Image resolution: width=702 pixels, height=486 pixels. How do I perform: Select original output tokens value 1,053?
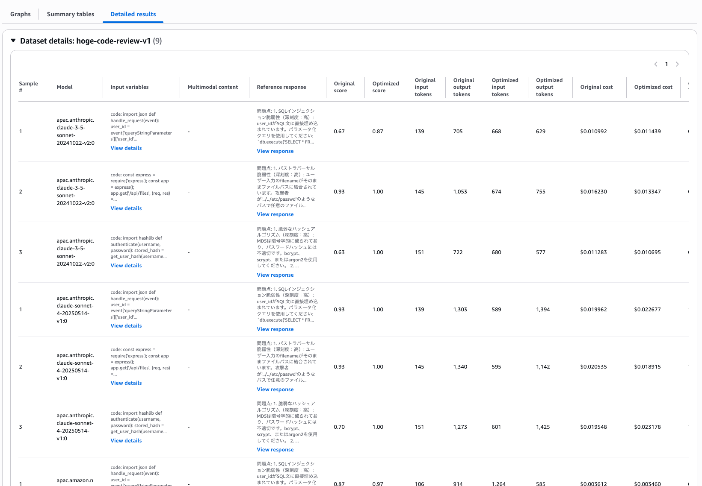click(460, 192)
